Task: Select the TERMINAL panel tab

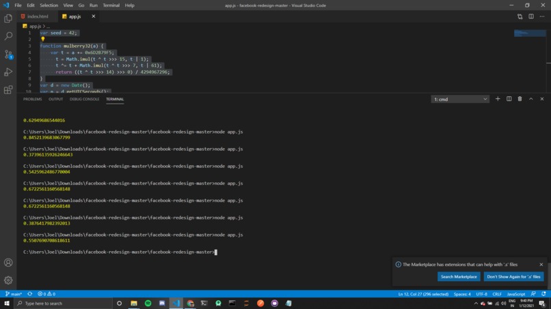Action: 115,100
